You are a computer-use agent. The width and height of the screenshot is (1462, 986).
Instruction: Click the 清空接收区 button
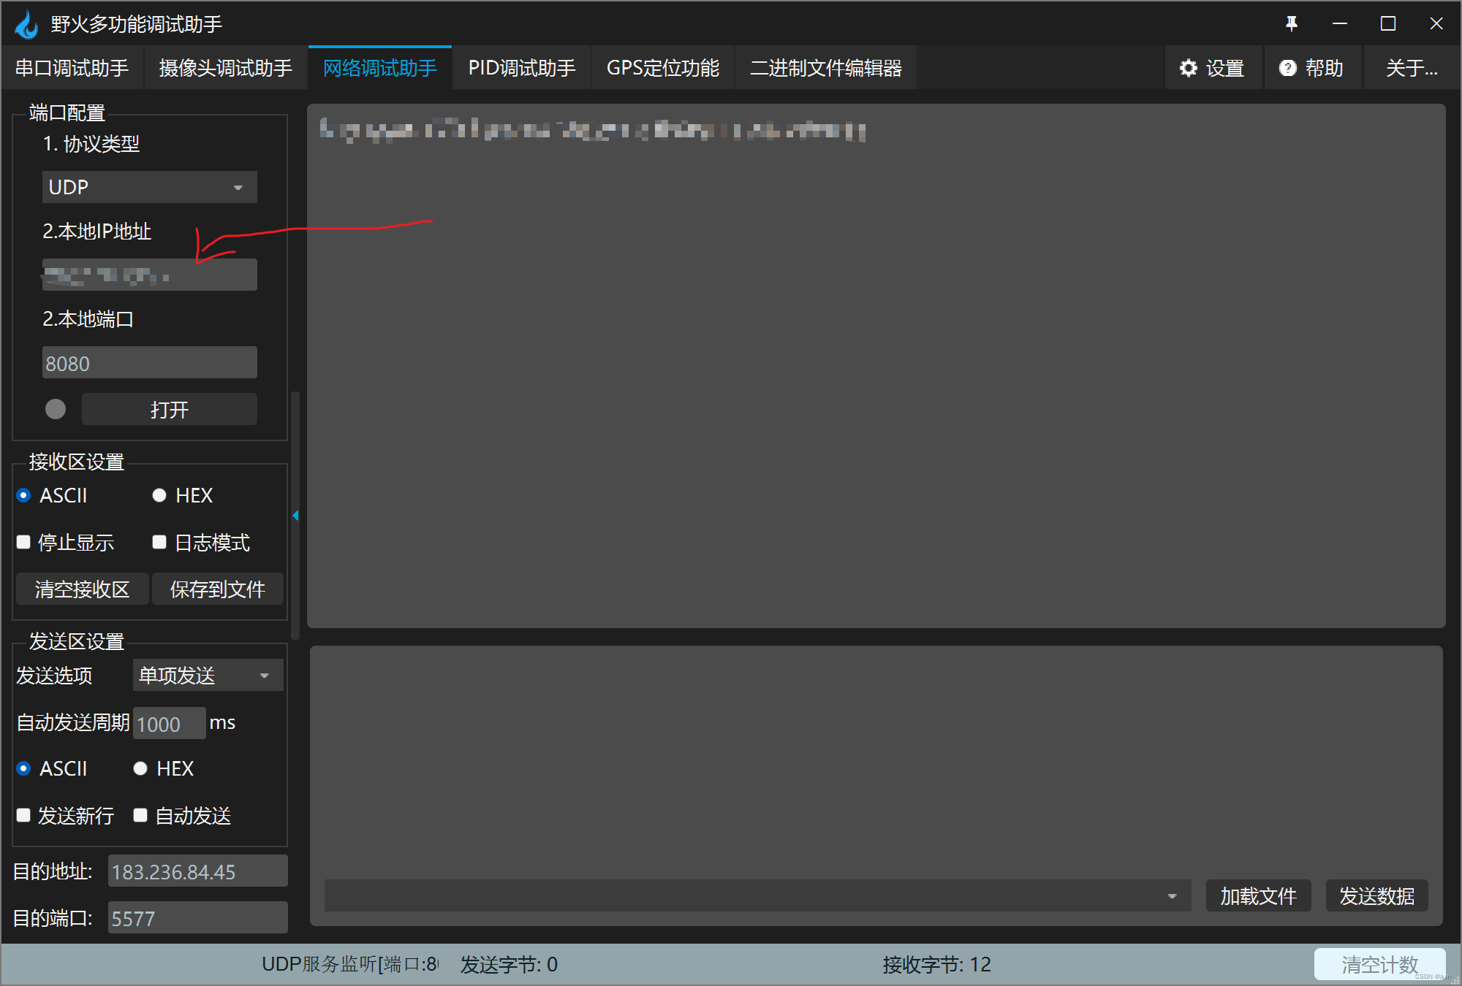pos(82,589)
